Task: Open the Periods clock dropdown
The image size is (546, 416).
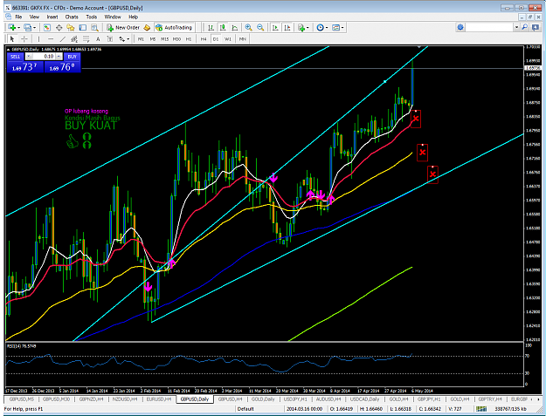Action: 322,27
